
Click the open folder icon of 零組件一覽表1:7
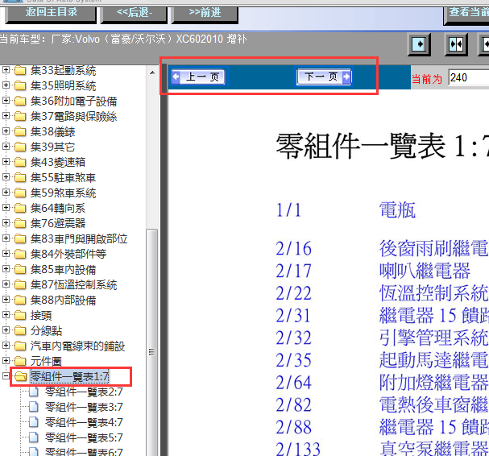(20, 376)
